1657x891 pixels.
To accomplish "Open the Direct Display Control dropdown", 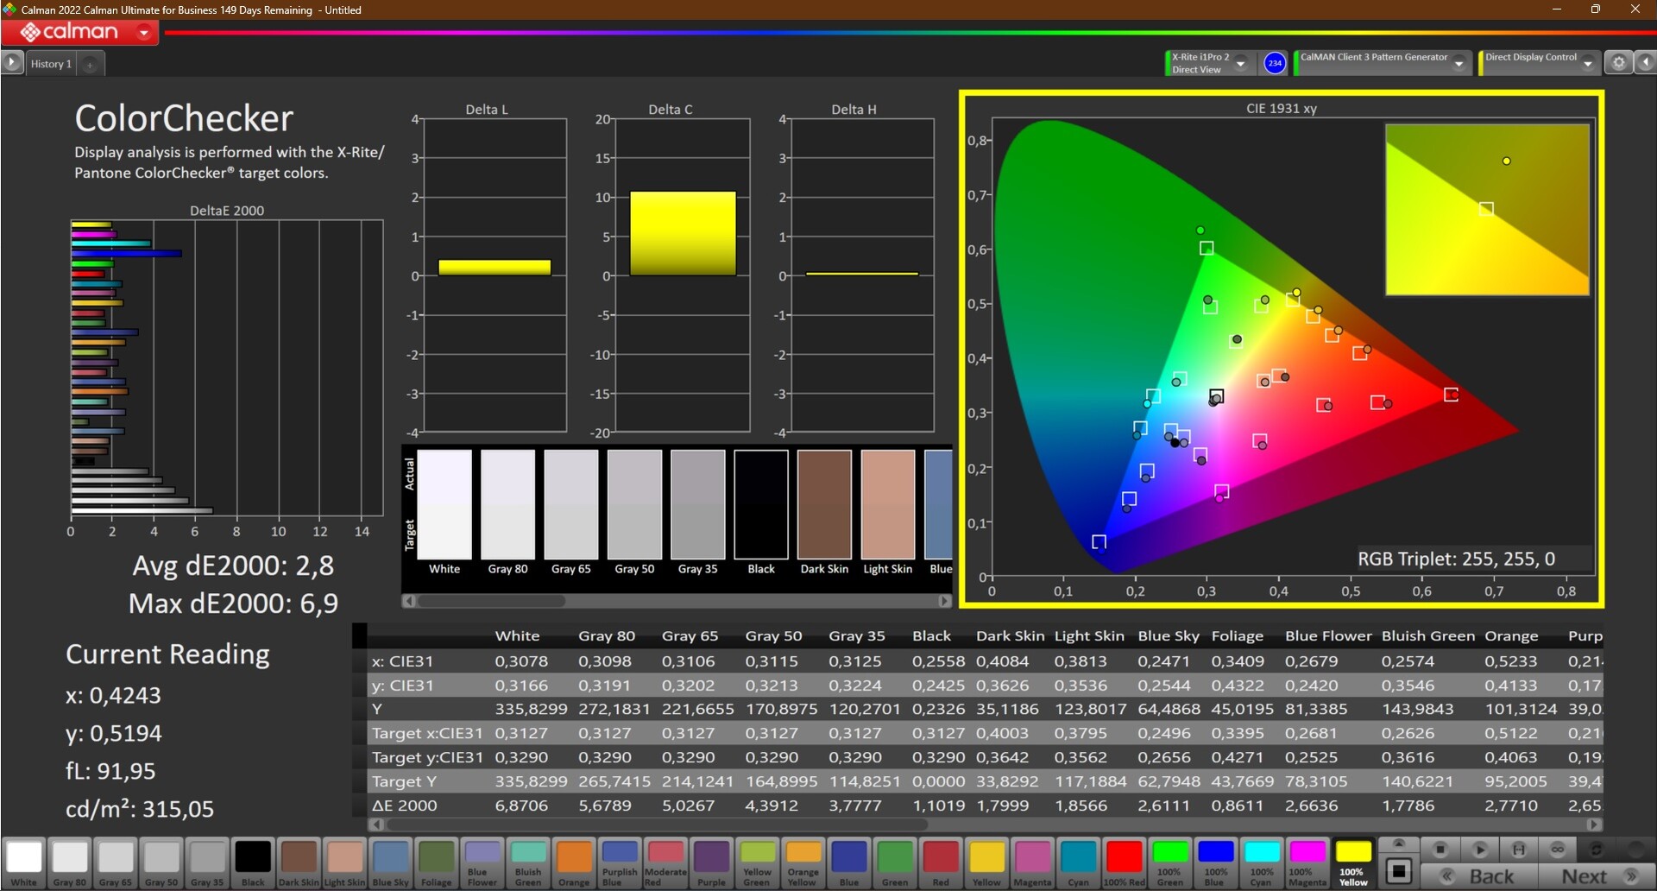I will click(x=1587, y=63).
